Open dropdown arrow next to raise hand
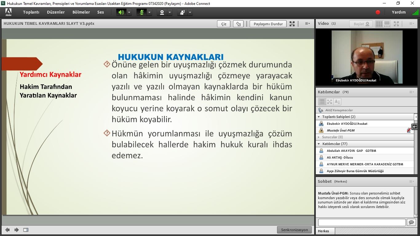This screenshot has width=420, height=236. pos(190,12)
